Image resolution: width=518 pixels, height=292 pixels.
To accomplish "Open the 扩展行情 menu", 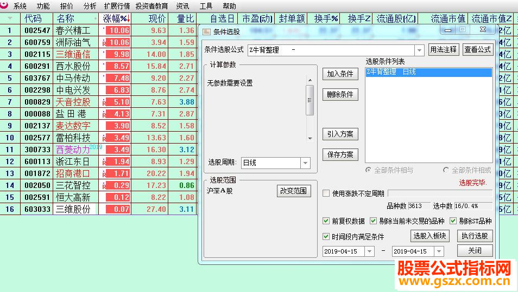I will click(x=117, y=7).
